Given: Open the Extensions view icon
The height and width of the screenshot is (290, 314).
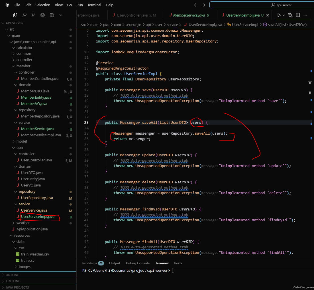Looking at the screenshot, I should [52, 15].
